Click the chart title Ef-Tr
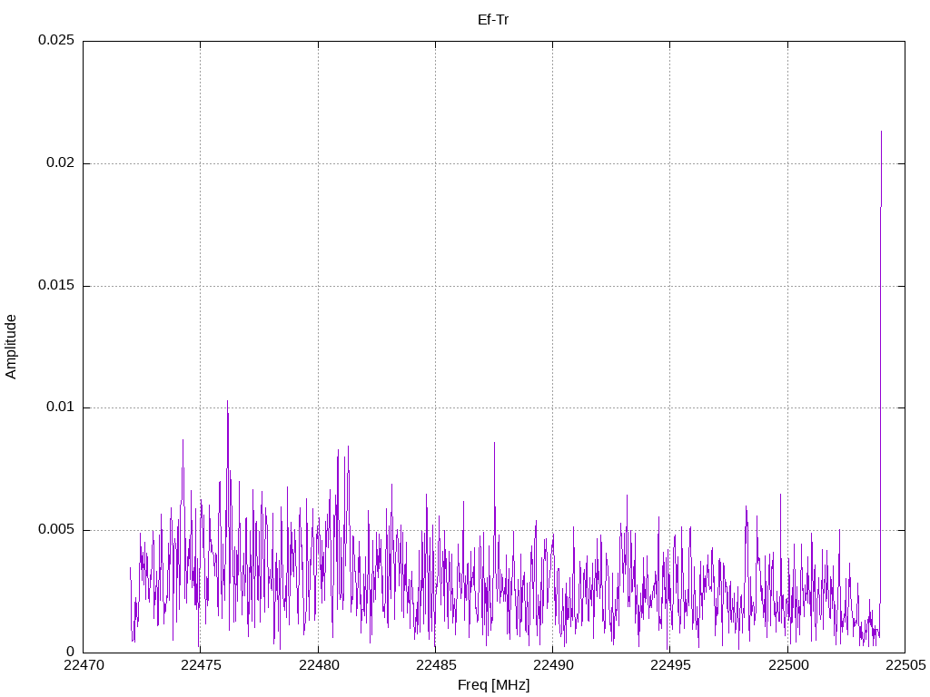930x697 pixels. pos(493,19)
